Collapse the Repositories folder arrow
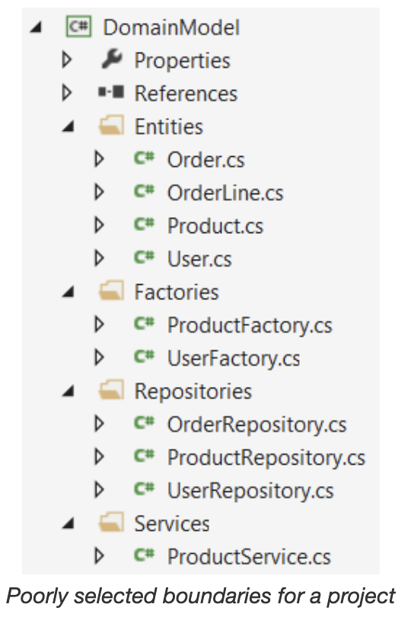This screenshot has width=414, height=617. coord(68,391)
